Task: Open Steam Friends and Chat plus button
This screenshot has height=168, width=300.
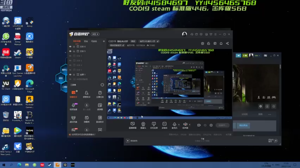Action: pyautogui.click(x=276, y=141)
